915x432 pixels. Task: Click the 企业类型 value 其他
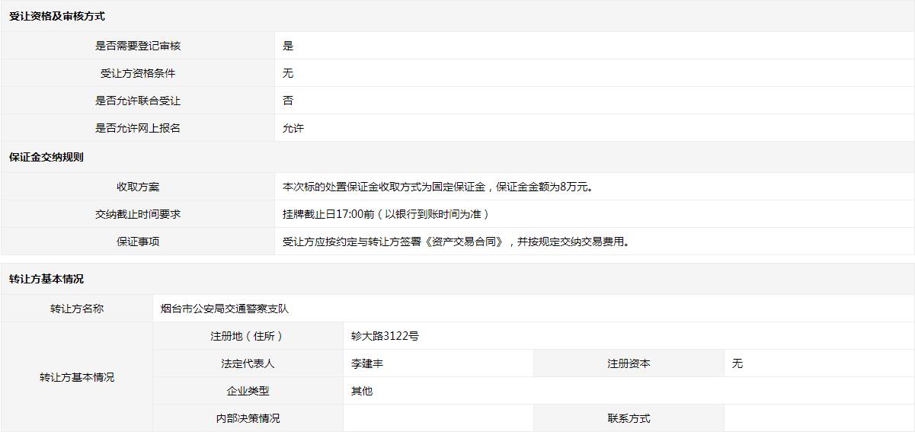(362, 391)
